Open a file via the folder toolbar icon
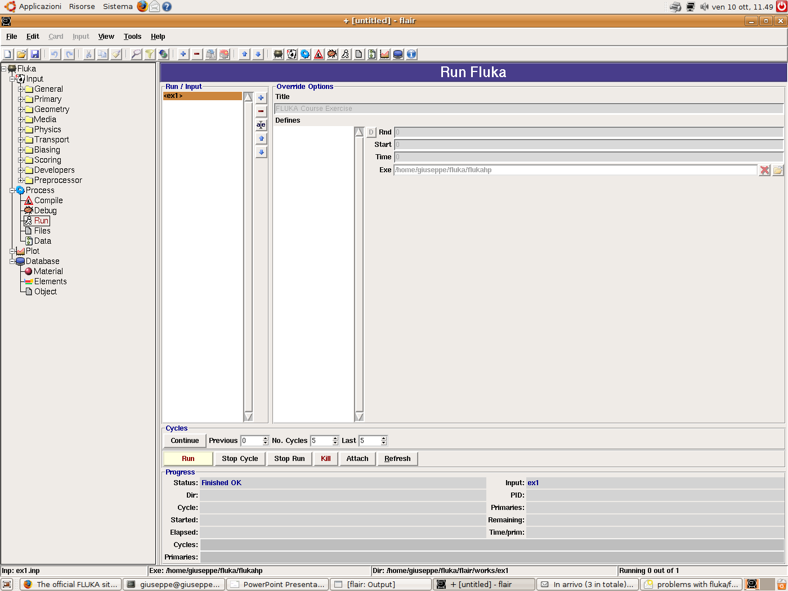This screenshot has height=591, width=788. tap(21, 54)
